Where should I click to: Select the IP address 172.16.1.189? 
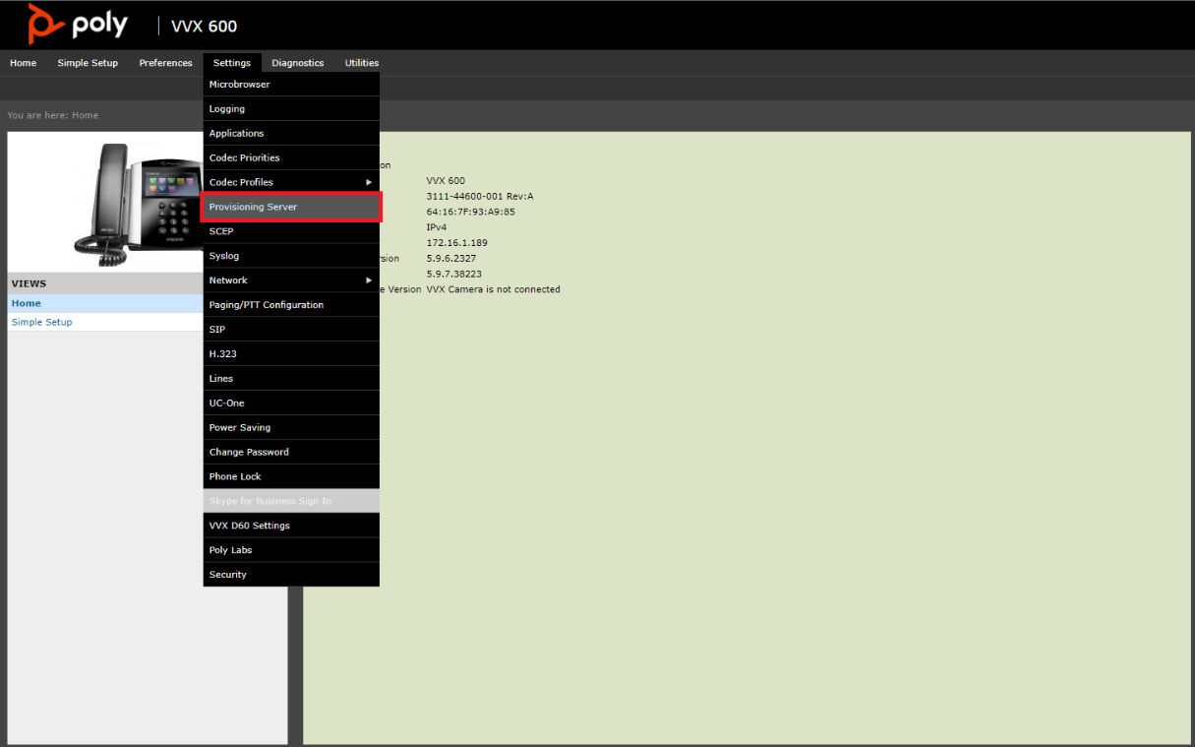tap(456, 243)
